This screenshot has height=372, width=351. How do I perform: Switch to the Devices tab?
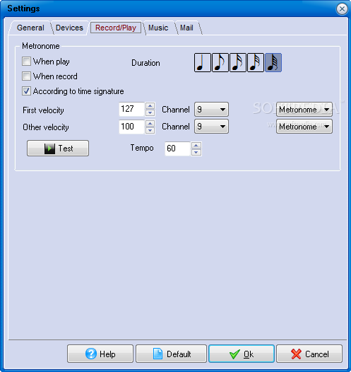tap(69, 28)
